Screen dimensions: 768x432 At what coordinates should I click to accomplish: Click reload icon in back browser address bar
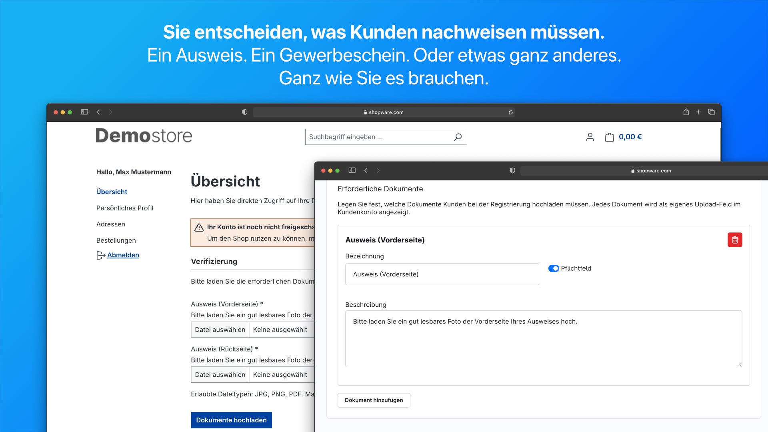click(511, 112)
